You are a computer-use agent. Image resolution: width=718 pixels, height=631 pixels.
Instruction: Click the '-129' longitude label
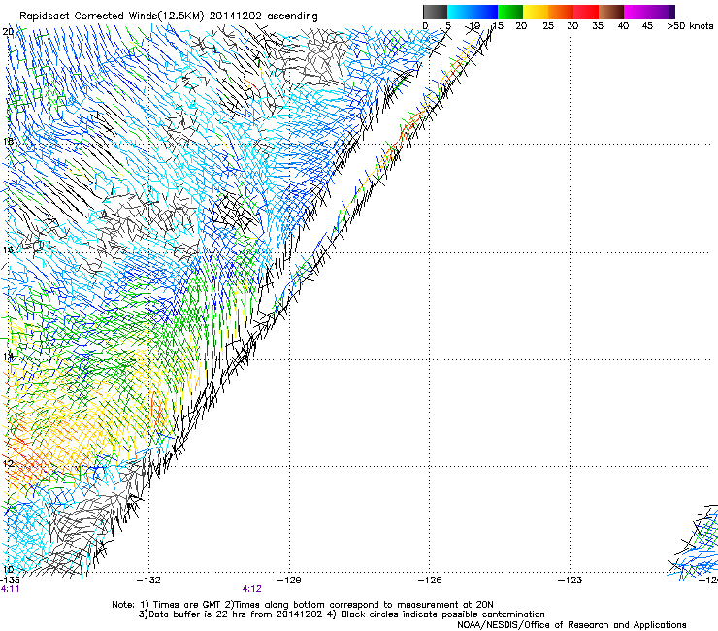289,581
